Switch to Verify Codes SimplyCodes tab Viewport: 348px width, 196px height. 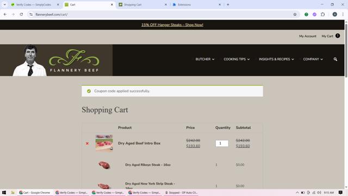tap(33, 4)
